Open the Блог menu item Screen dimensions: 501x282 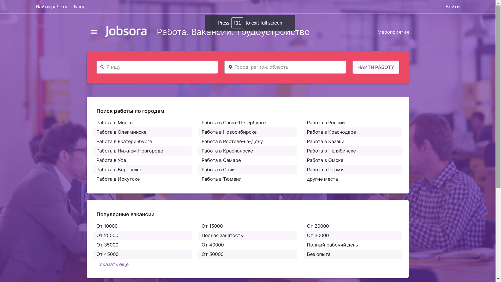[79, 7]
